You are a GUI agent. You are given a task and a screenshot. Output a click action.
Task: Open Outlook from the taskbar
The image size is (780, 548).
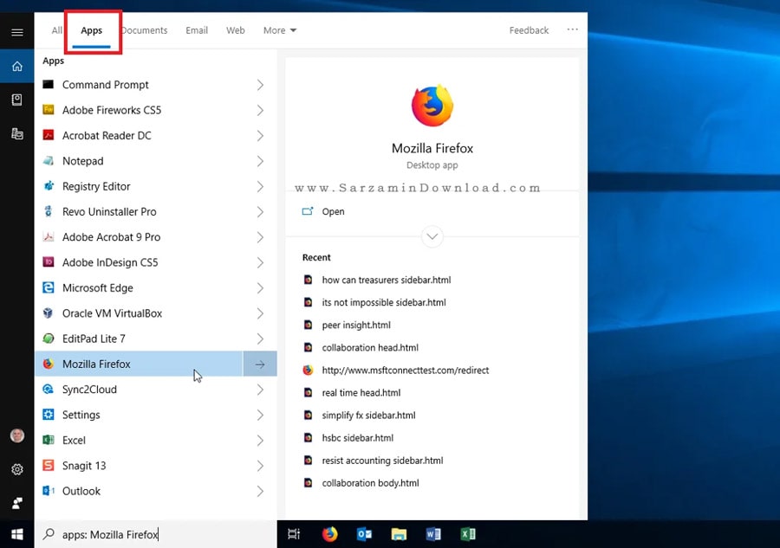(364, 534)
